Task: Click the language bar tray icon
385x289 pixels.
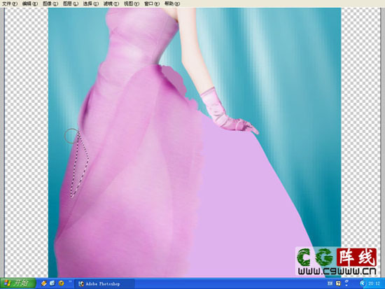Action: (x=330, y=283)
